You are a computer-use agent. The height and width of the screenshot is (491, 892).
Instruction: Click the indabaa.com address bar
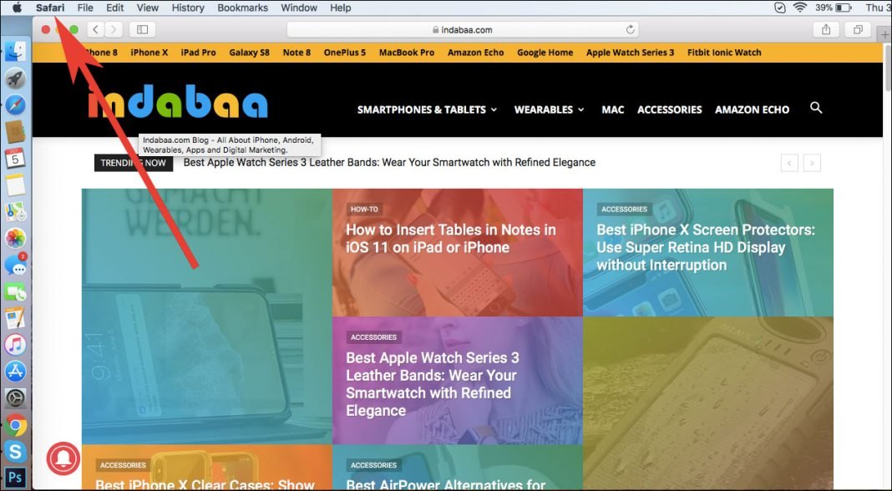point(463,29)
